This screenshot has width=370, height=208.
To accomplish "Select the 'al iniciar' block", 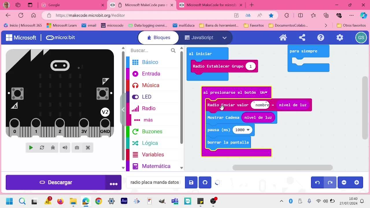I will coord(200,54).
